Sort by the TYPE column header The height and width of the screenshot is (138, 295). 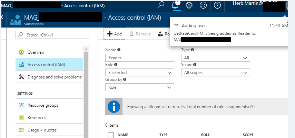pos(163,135)
